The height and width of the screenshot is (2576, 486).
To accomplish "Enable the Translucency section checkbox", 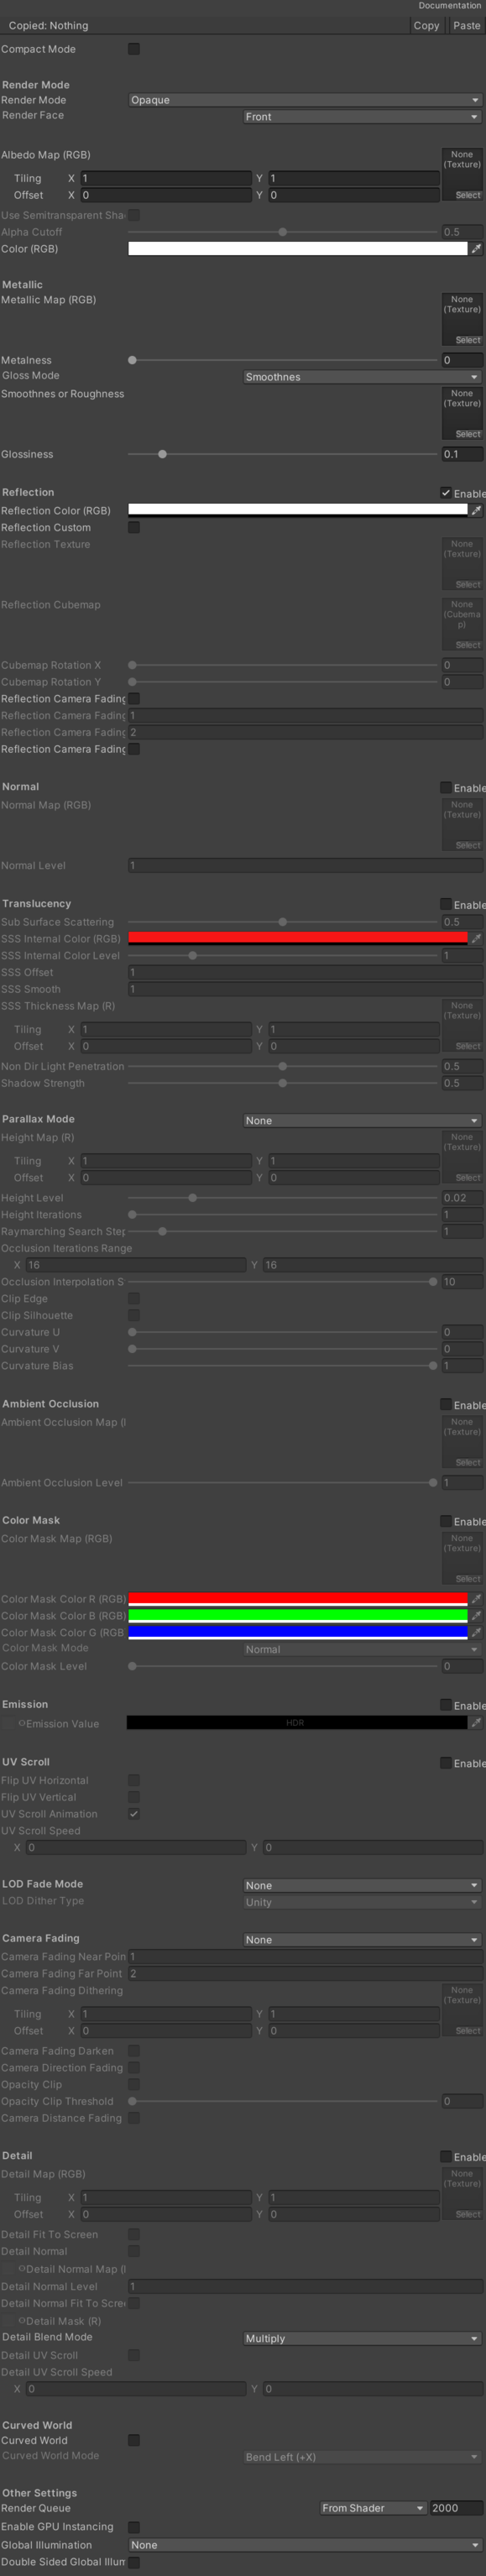I will (446, 904).
